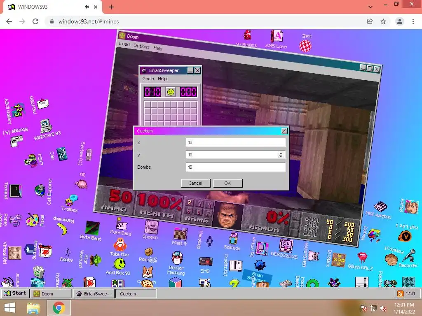The width and height of the screenshot is (422, 316).
Task: Open the tab search chevron dropdown
Action: 370,7
